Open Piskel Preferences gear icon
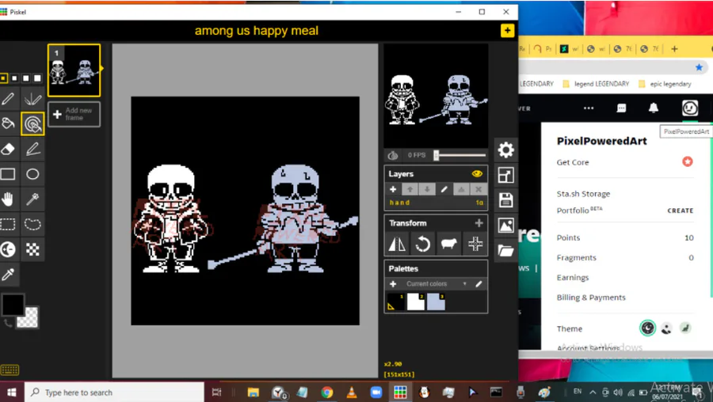Screen dimensions: 713x402 pos(505,150)
